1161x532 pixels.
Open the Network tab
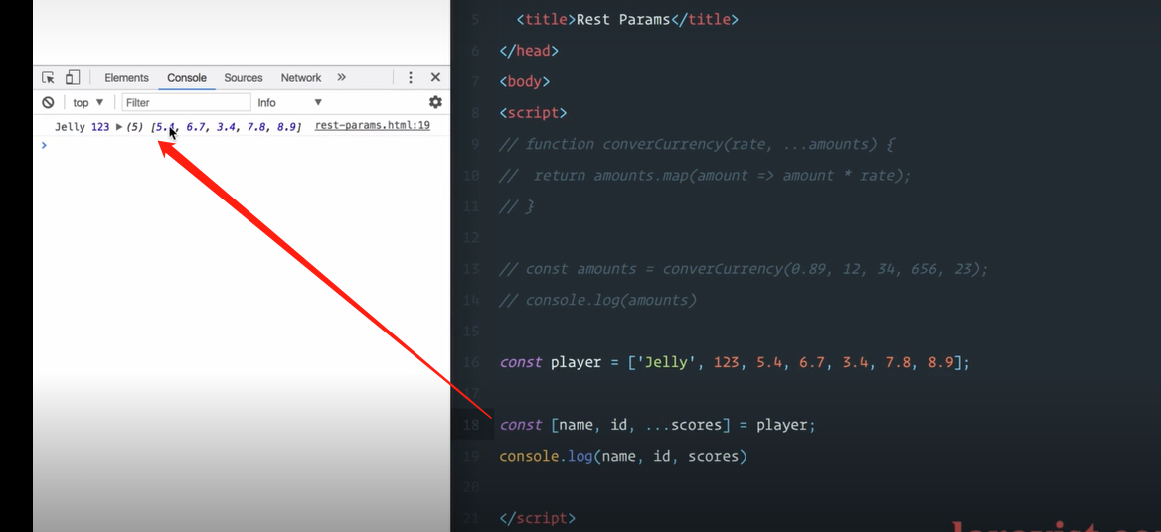tap(300, 77)
